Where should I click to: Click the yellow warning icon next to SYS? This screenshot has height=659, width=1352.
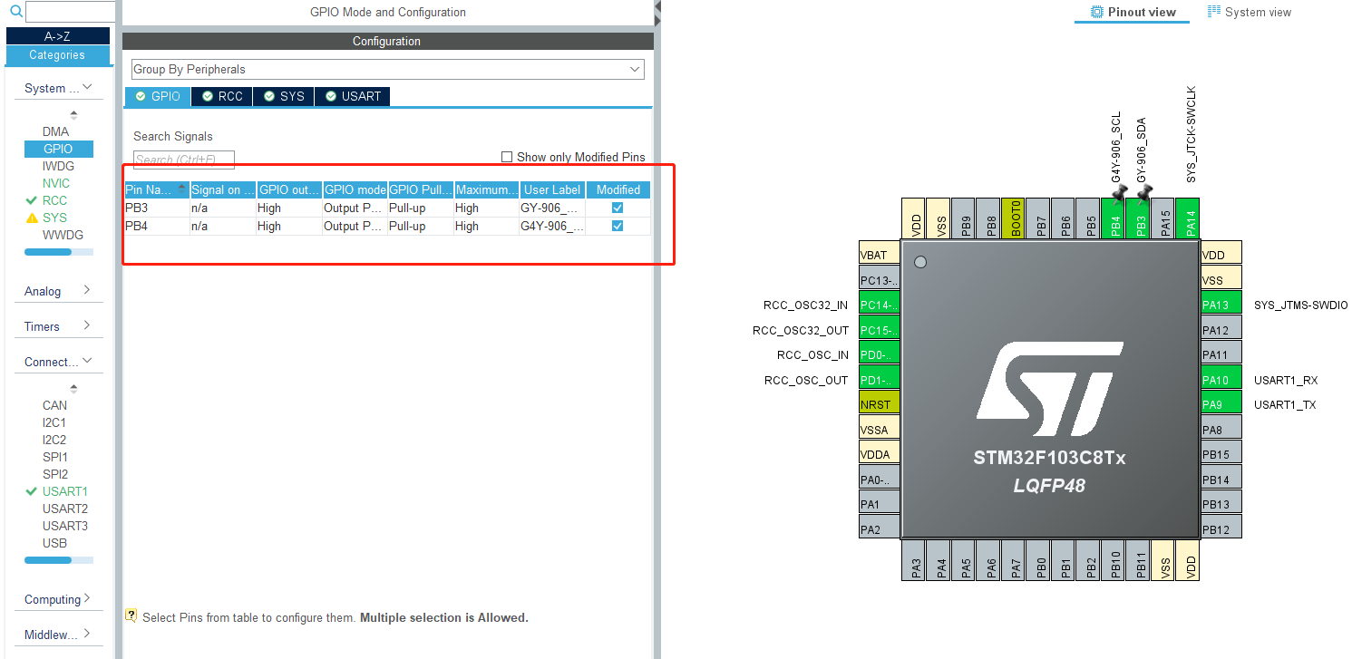(31, 218)
